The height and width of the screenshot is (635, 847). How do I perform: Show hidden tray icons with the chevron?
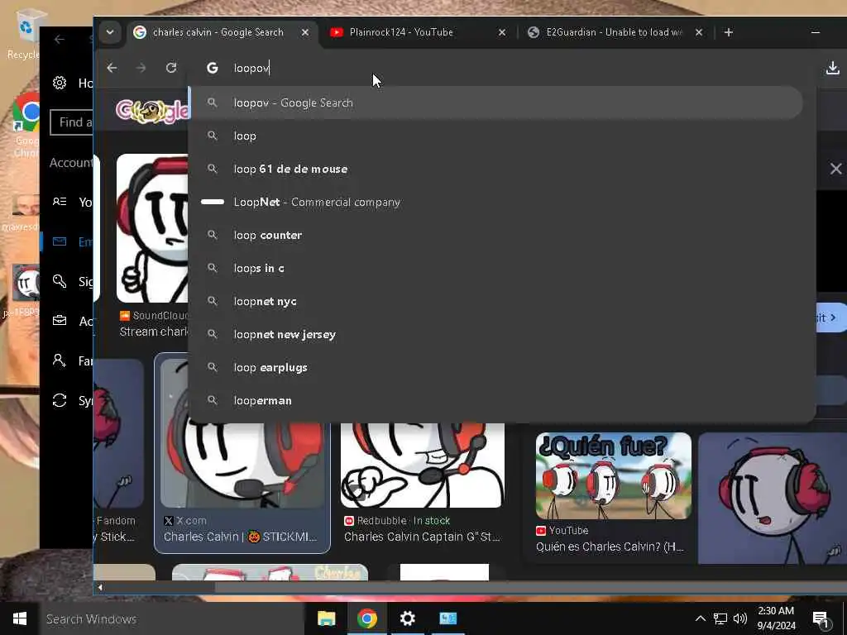point(700,618)
